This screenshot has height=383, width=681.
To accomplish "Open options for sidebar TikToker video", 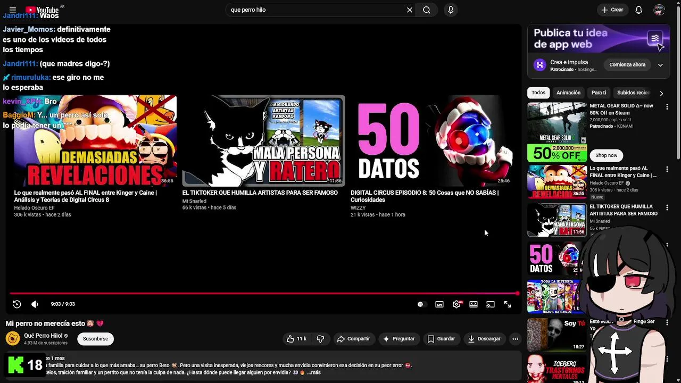I will coord(667,207).
